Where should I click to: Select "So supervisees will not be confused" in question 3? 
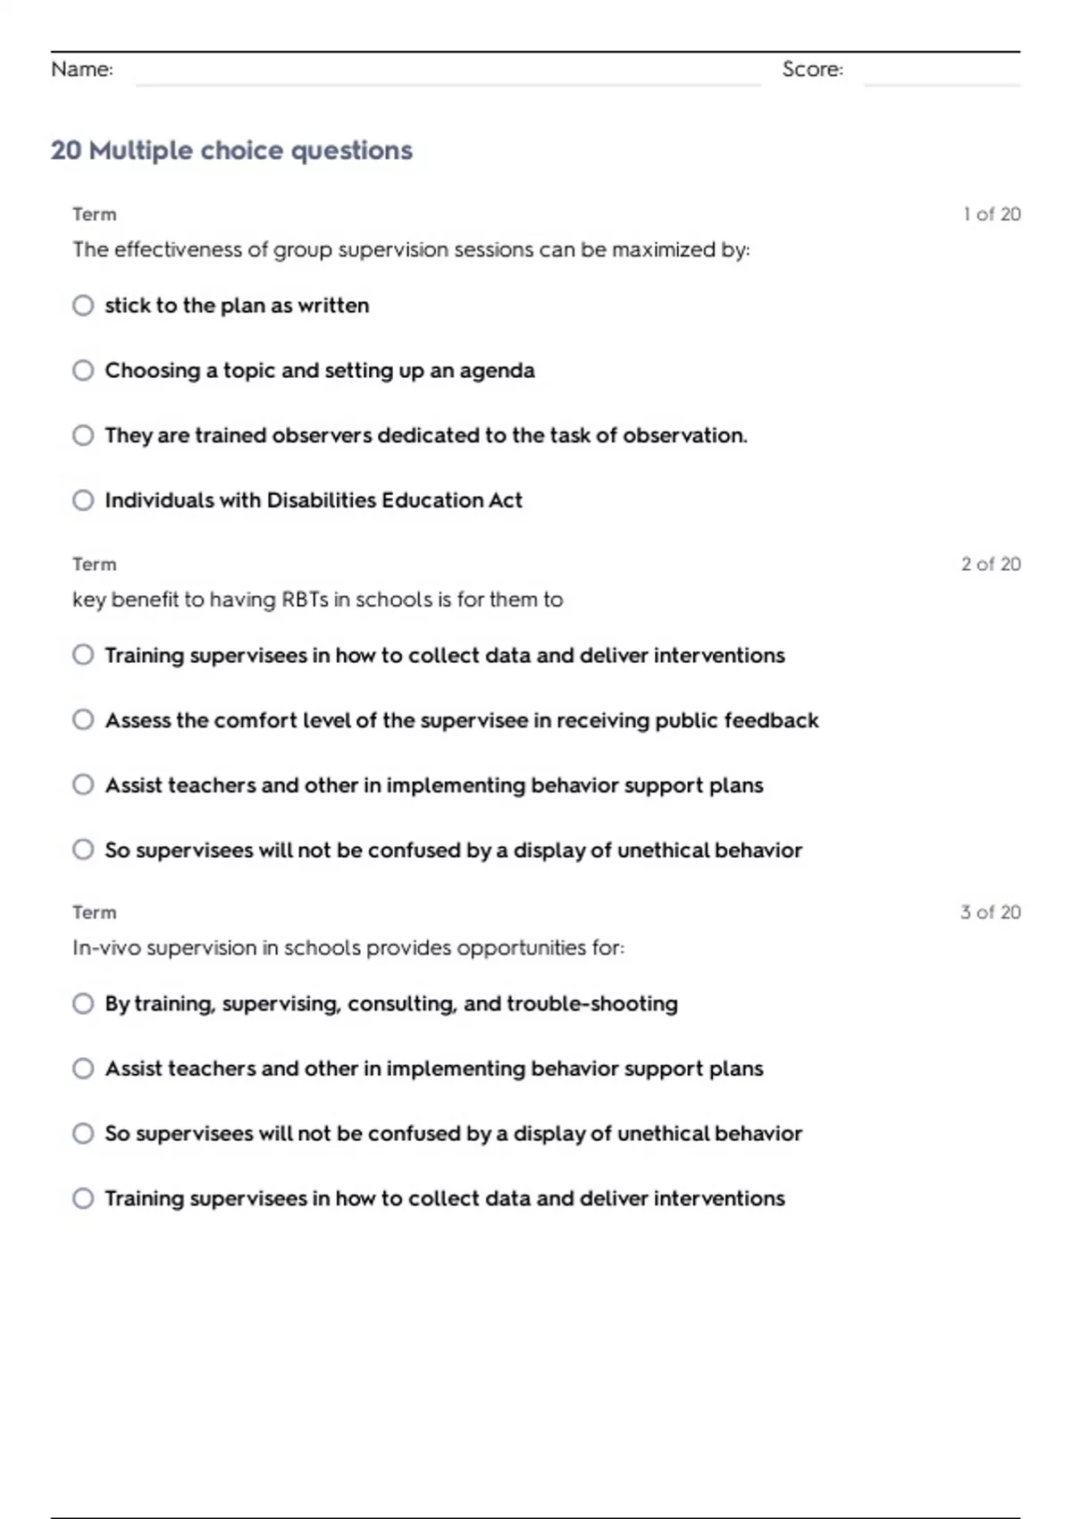[83, 1133]
